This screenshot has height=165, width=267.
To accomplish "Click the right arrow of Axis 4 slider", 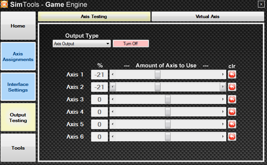I will (223, 112).
